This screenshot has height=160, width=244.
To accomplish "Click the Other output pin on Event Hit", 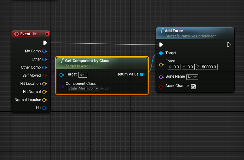I will pyautogui.click(x=45, y=59).
